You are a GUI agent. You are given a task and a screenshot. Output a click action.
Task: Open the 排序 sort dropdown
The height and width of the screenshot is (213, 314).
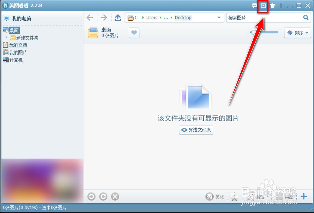(297, 33)
